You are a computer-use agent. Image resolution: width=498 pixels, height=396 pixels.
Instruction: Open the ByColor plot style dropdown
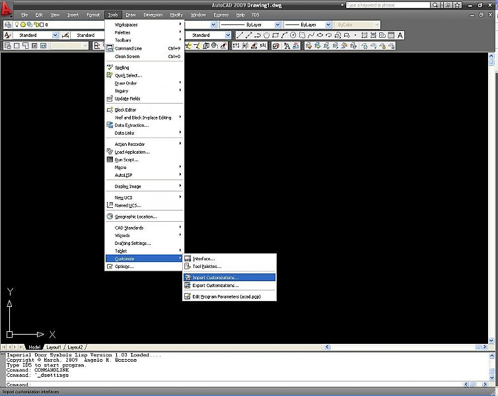coord(377,24)
